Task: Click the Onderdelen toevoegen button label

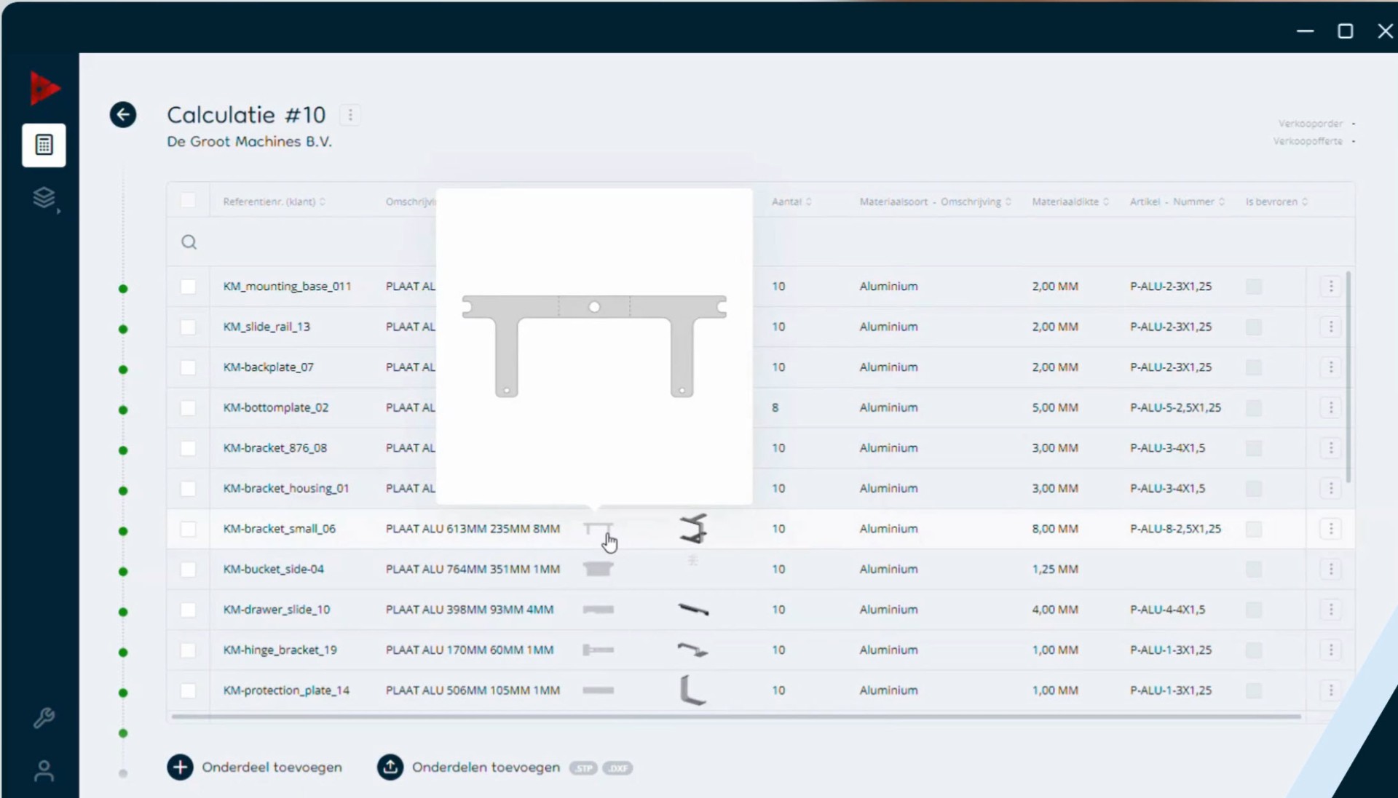Action: click(486, 767)
